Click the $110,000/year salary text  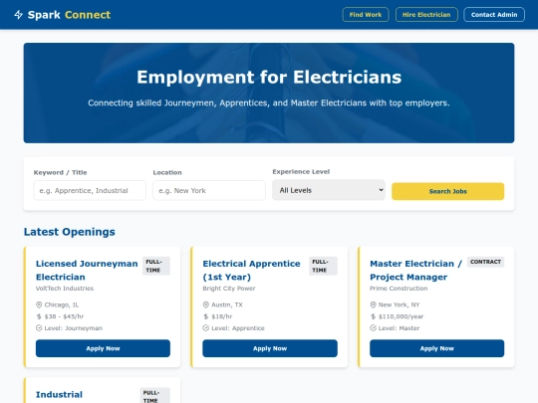(401, 316)
